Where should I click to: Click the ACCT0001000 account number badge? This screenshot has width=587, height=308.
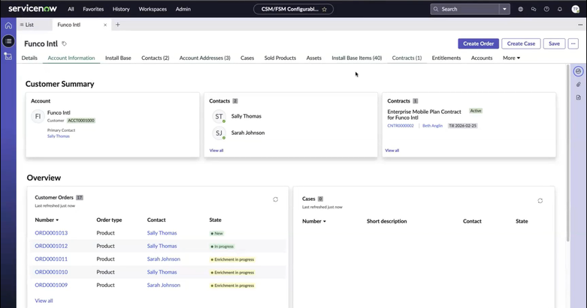click(81, 121)
